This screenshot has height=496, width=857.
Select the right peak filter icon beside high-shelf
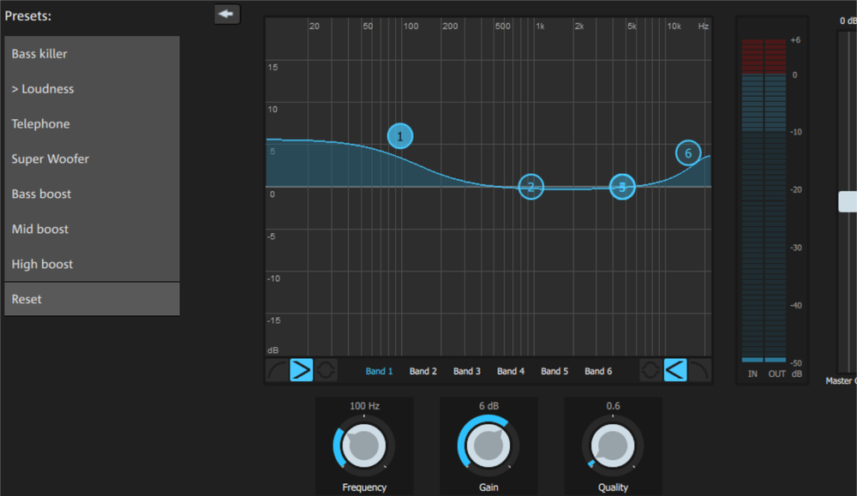coord(650,370)
